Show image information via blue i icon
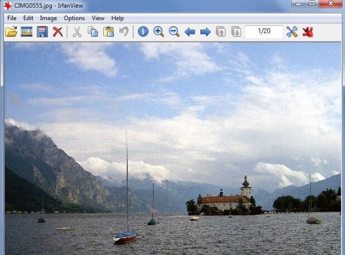 pos(143,32)
